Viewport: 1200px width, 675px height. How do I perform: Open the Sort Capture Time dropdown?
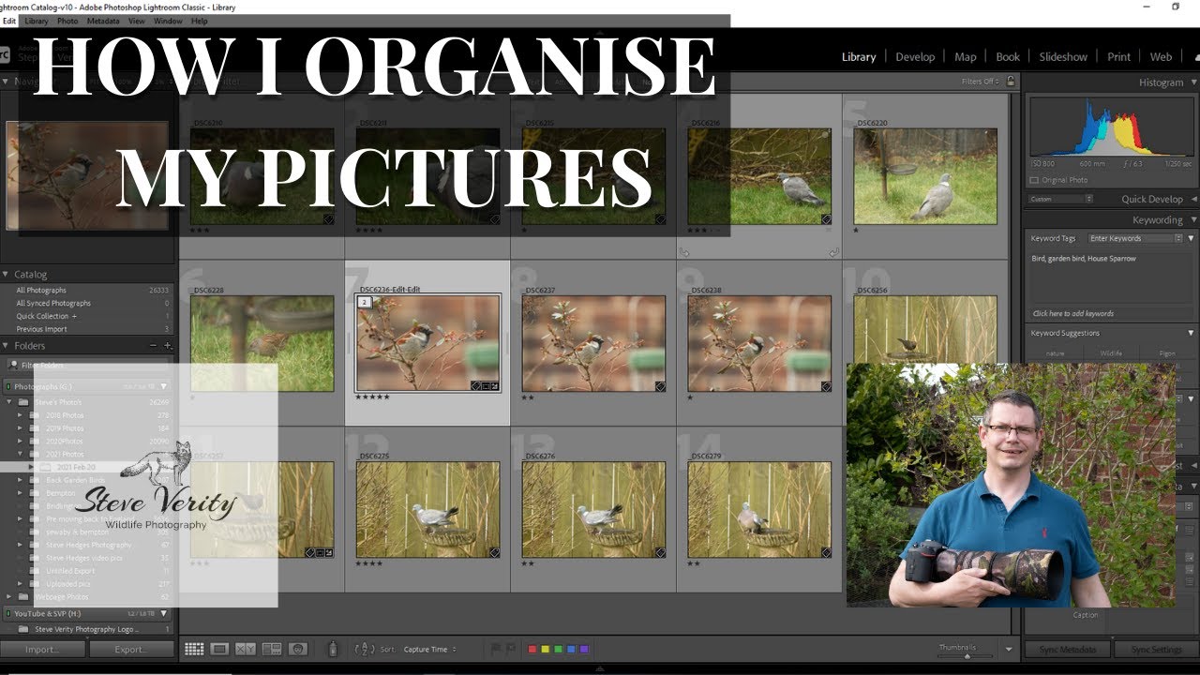431,649
